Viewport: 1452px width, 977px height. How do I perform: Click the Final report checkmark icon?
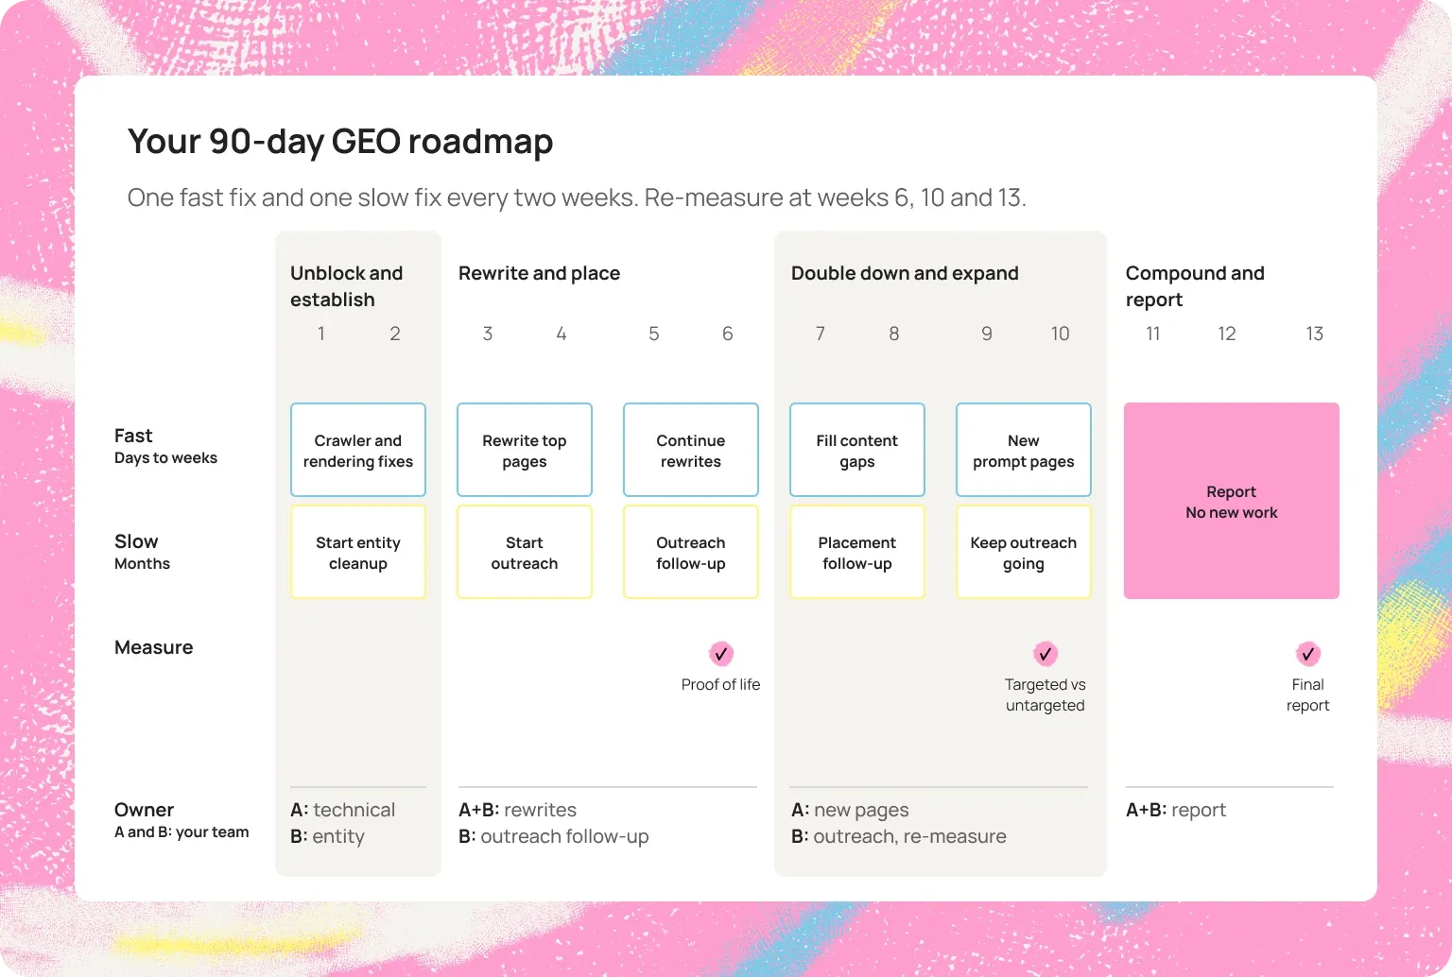1308,653
